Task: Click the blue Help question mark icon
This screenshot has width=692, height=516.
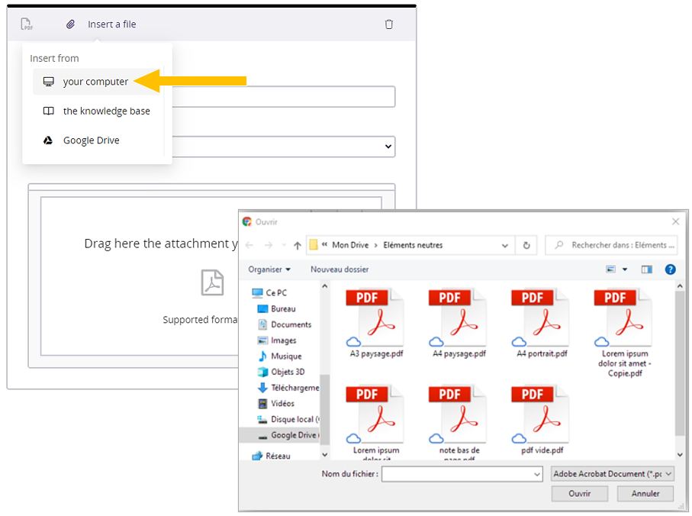Action: coord(670,269)
